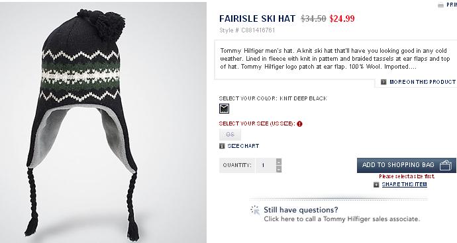Click the link to call a sales associate
This screenshot has height=243, width=457.
coord(342,219)
